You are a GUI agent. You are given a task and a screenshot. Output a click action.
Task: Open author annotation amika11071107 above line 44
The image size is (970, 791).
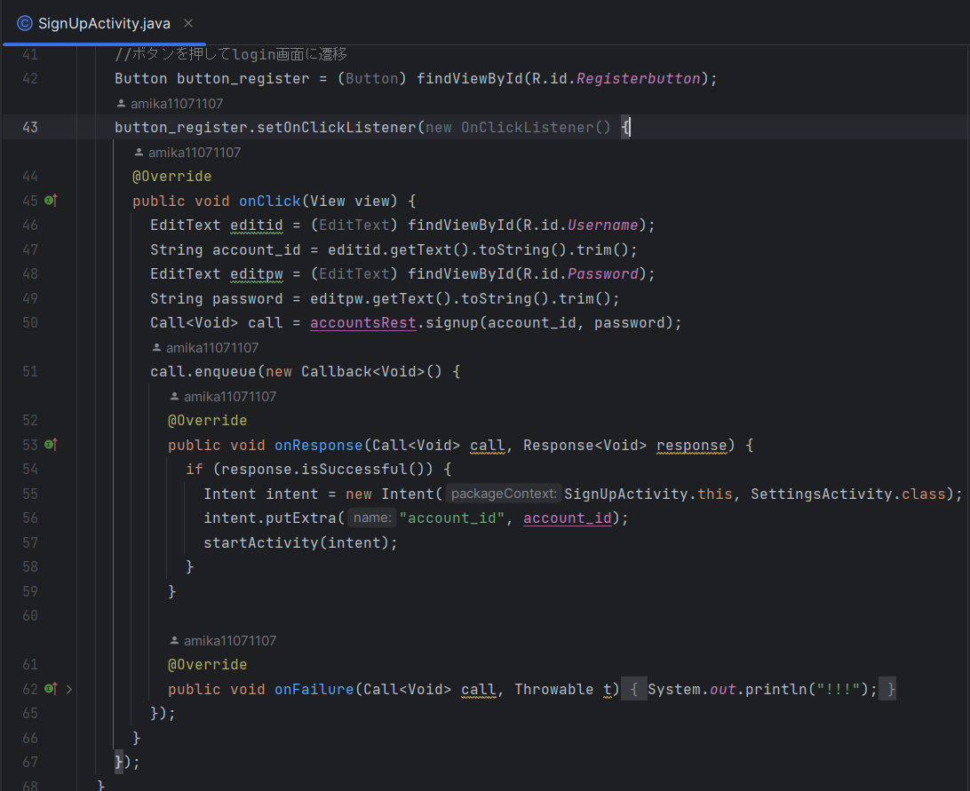[x=195, y=152]
